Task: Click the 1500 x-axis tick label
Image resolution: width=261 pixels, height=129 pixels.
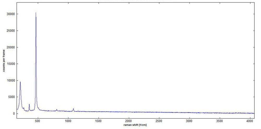Action: pyautogui.click(x=99, y=121)
